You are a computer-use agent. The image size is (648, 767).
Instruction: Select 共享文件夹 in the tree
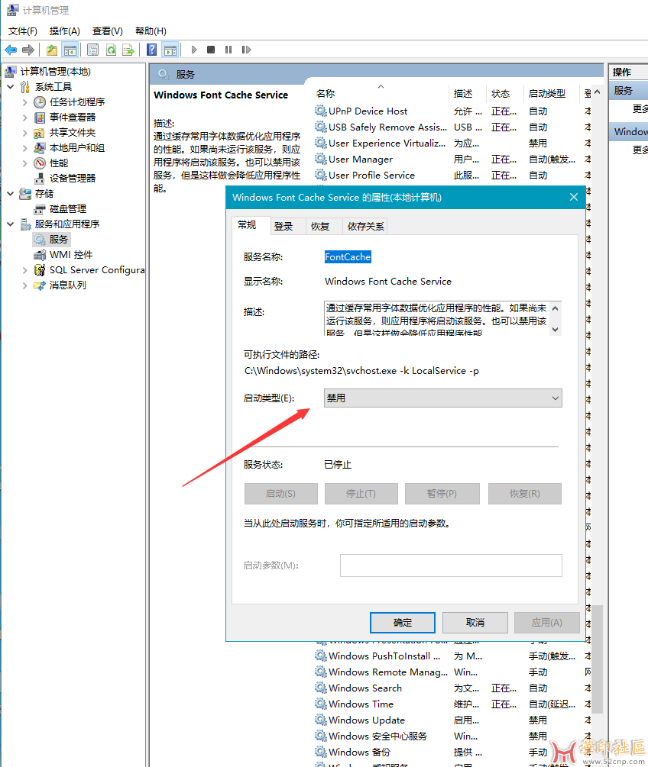point(73,133)
